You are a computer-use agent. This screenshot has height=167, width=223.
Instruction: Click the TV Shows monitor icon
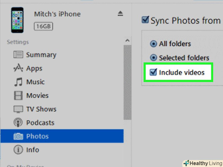[x=18, y=109]
